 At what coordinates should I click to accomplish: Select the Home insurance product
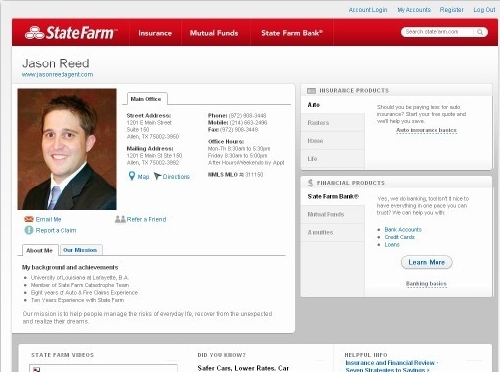pyautogui.click(x=332, y=141)
